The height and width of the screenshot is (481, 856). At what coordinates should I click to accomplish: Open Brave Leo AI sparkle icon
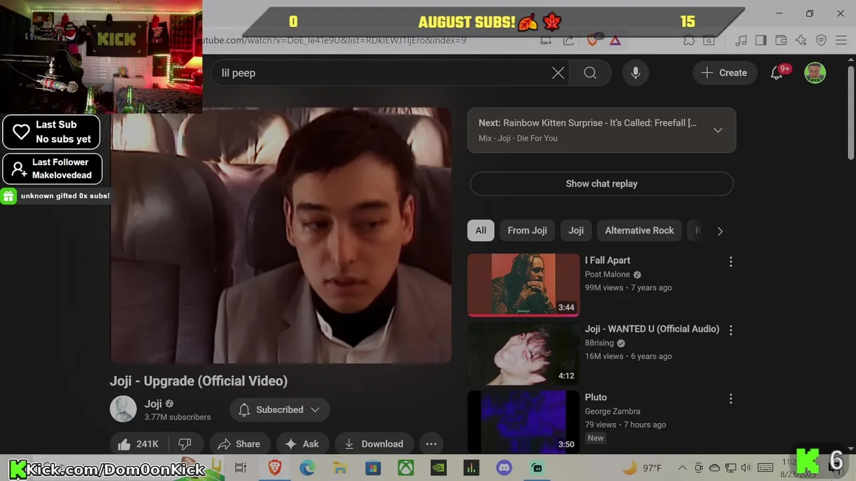point(801,40)
